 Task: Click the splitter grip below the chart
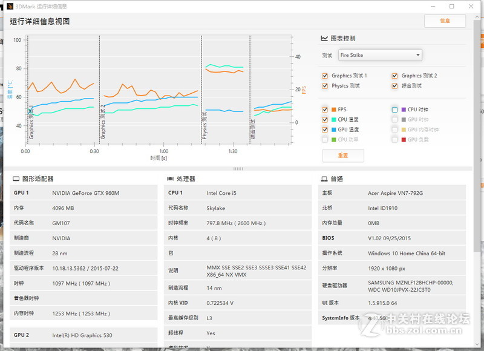pos(238,169)
